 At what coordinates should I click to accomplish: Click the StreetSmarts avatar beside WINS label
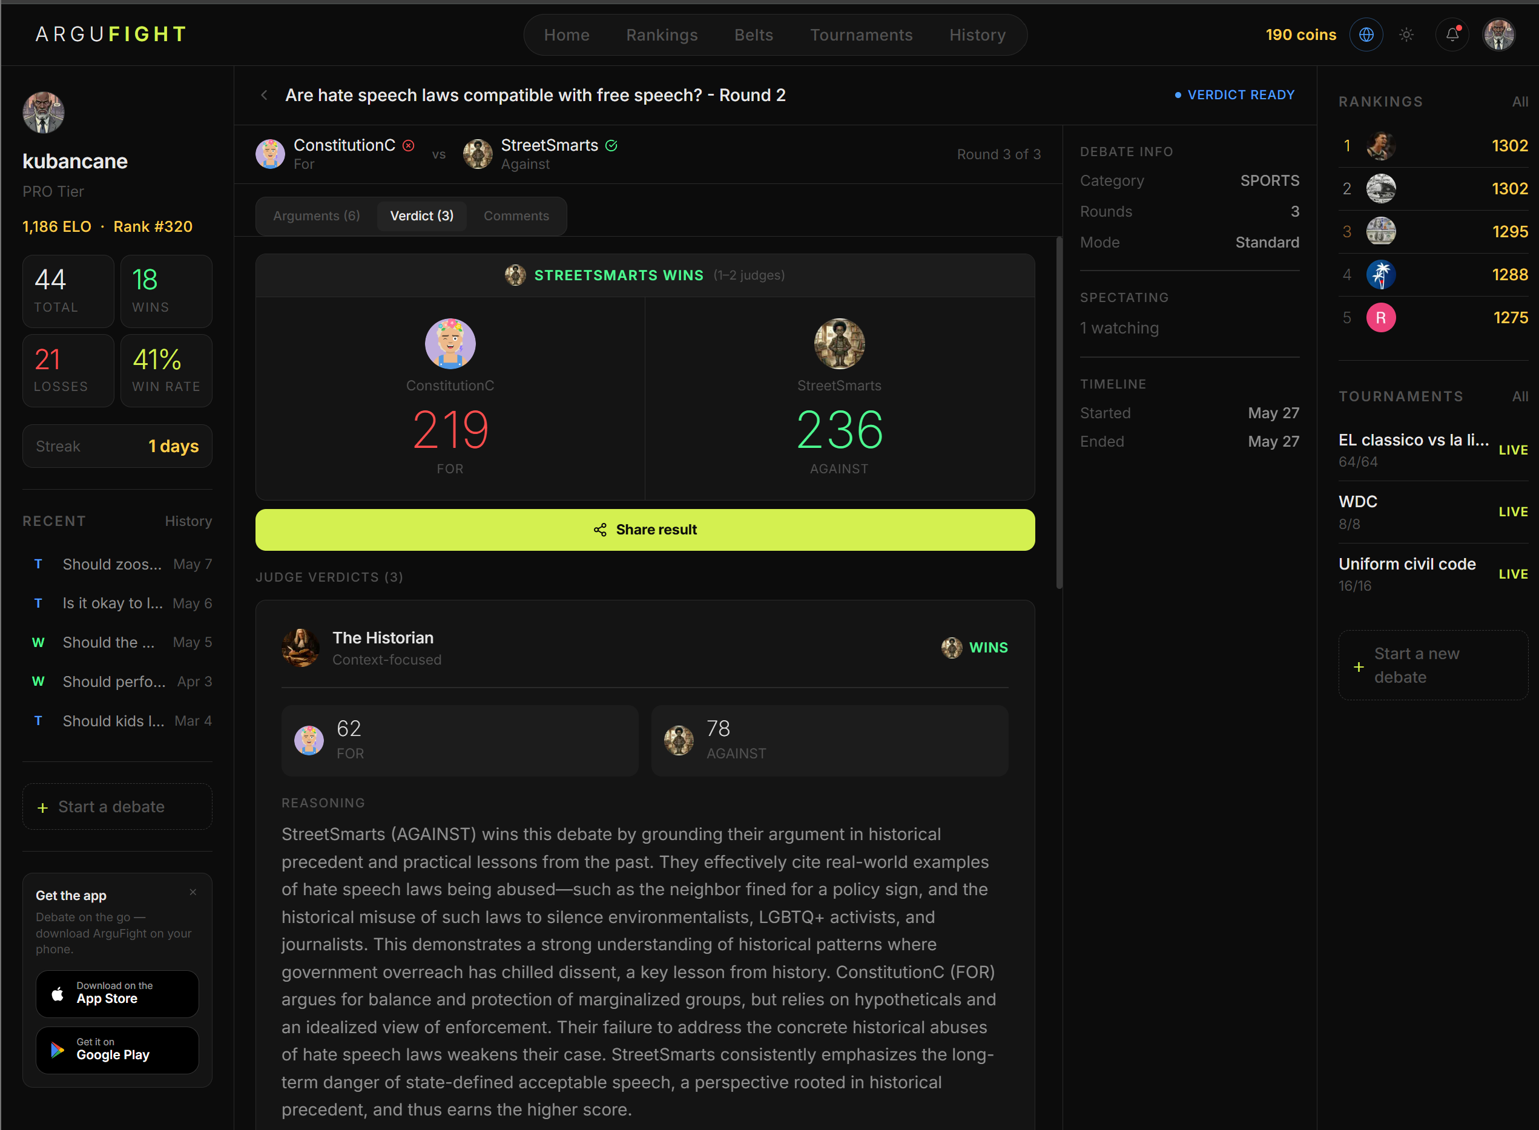(951, 647)
